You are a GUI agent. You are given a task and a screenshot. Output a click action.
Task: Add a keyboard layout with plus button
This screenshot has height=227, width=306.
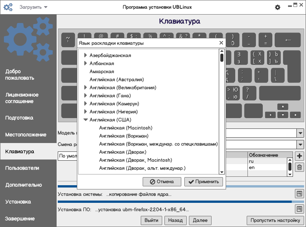[x=299, y=156]
